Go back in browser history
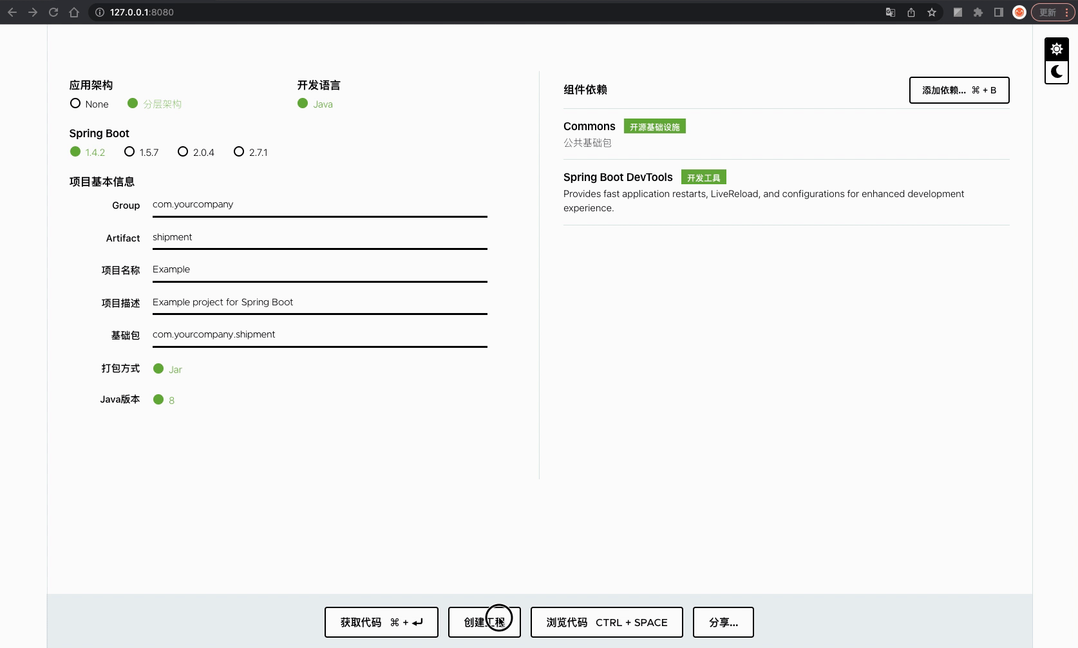 click(x=12, y=12)
